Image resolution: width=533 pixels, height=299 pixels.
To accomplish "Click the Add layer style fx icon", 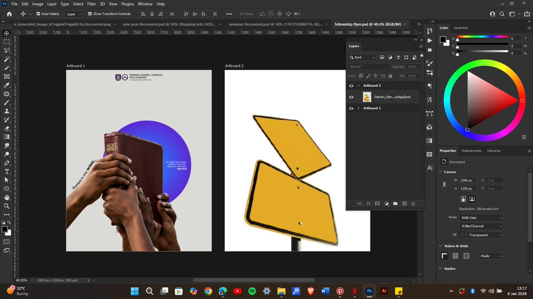I will [368, 203].
